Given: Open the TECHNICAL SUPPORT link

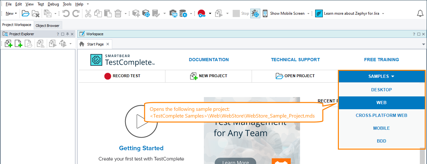Looking at the screenshot, I should tap(295, 60).
